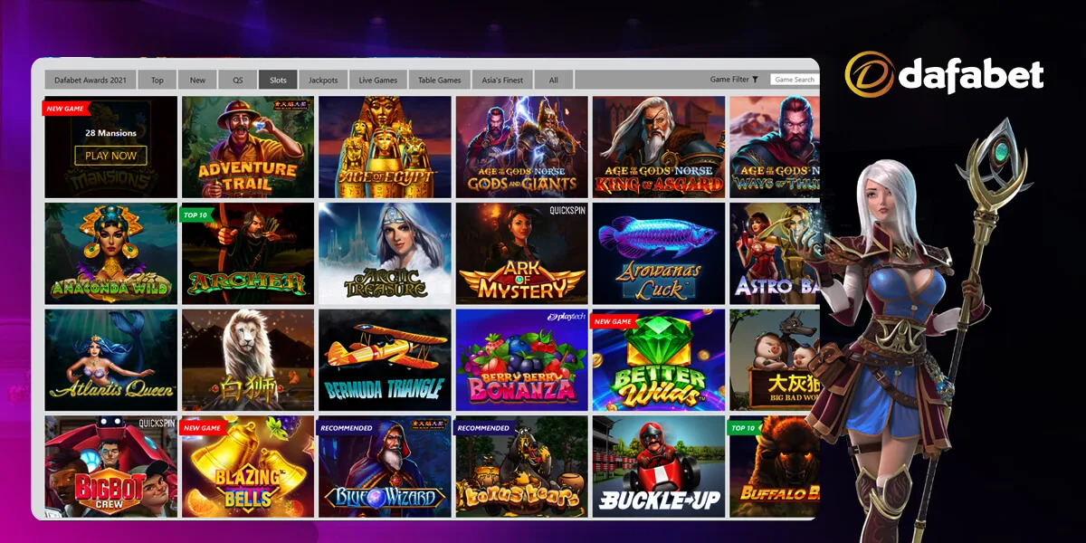Screen dimensions: 1086x543
Task: Launch the Buckle-Up racing game
Action: tap(659, 467)
